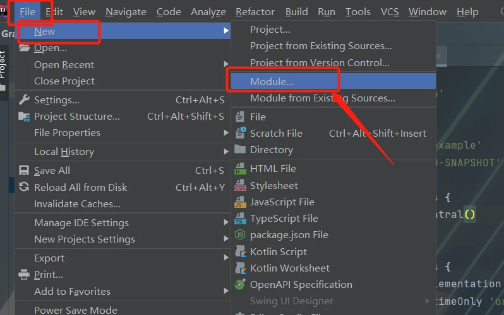Click the Kotlin Script file icon
Image resolution: width=504 pixels, height=315 pixels.
click(x=240, y=251)
